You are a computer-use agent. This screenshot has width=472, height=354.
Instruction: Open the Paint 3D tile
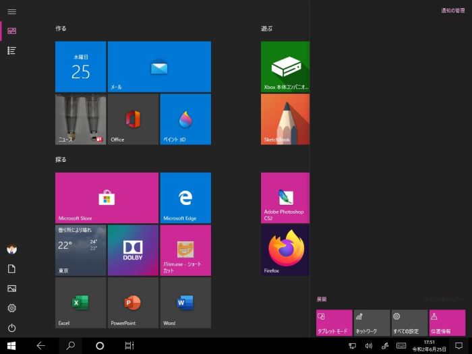(185, 119)
